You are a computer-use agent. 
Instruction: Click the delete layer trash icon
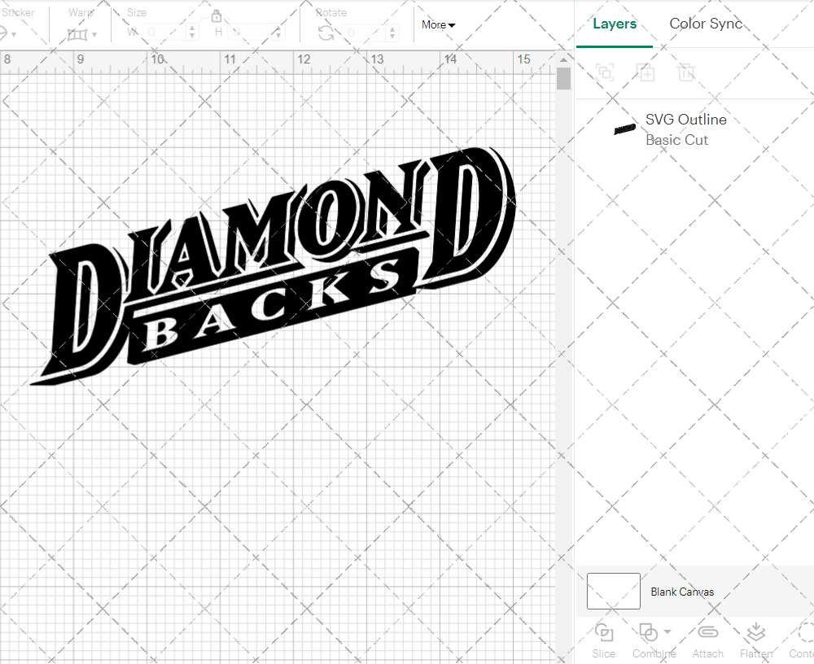point(686,72)
